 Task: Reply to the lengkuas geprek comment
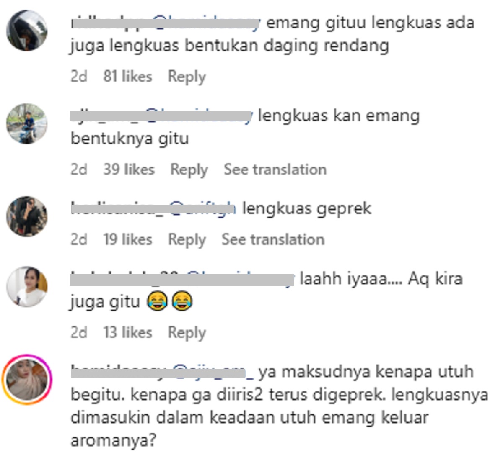pos(187,240)
